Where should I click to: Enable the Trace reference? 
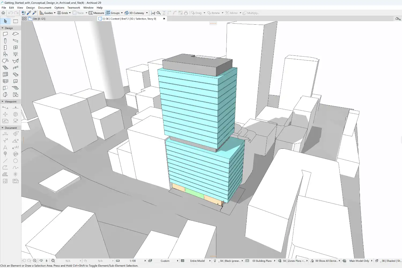pyautogui.click(x=79, y=13)
